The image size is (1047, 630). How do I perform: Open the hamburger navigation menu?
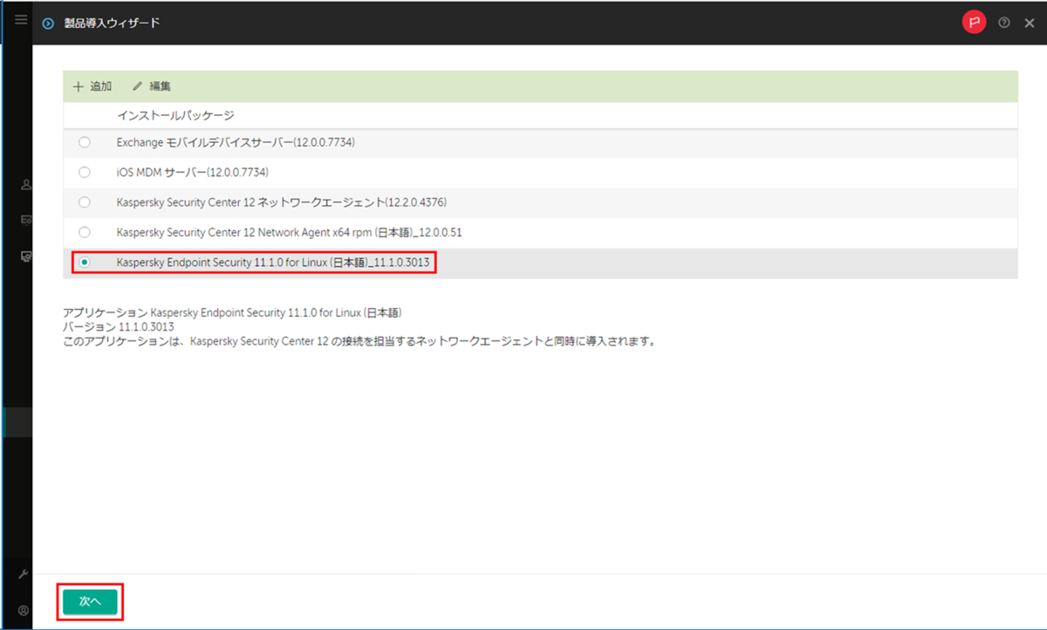tap(20, 19)
